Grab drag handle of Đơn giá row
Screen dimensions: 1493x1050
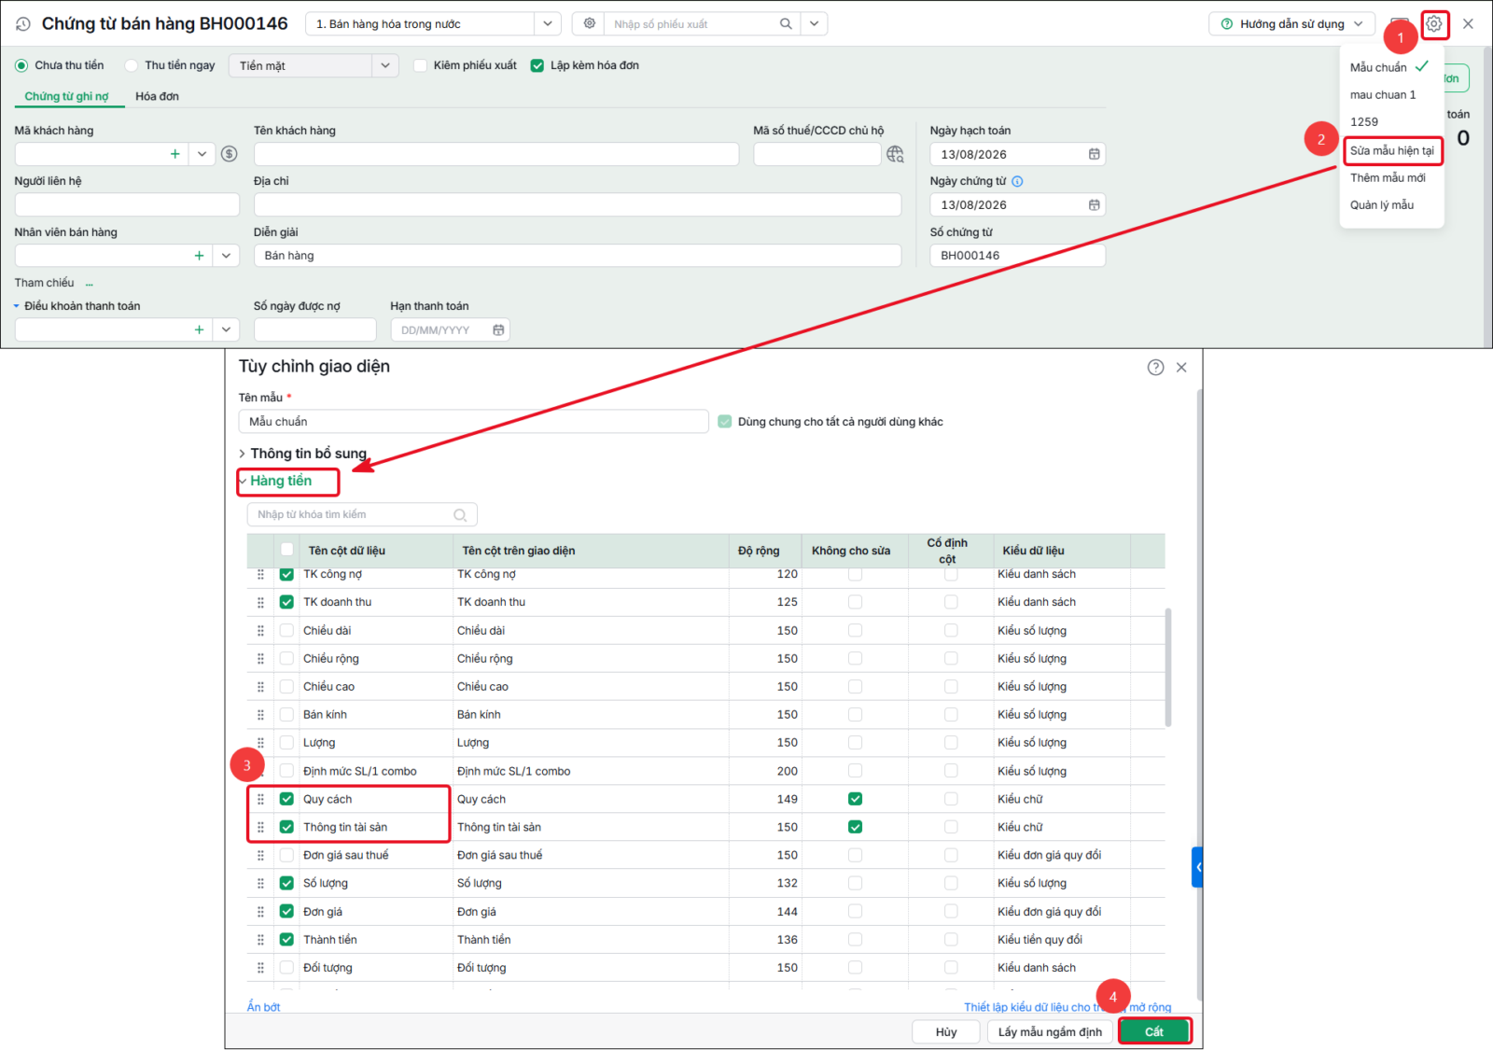[x=260, y=912]
